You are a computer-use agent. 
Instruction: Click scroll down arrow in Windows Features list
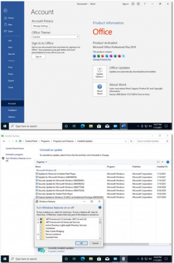[100, 238]
